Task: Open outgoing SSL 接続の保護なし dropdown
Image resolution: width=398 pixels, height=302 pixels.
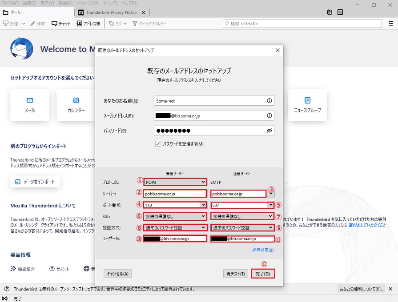Action: [x=242, y=216]
